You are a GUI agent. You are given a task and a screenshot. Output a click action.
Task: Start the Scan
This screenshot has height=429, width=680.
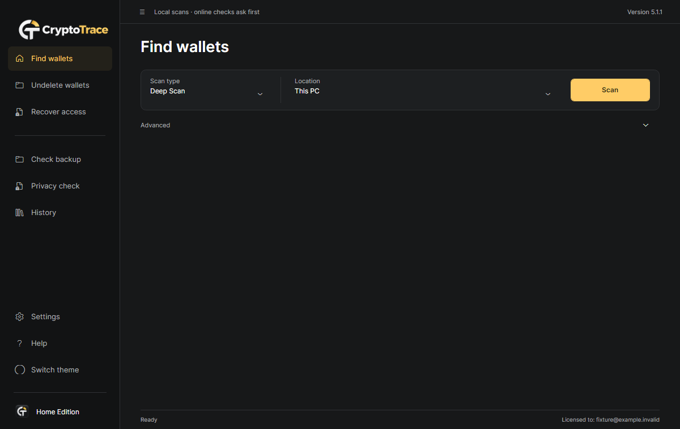coord(610,90)
